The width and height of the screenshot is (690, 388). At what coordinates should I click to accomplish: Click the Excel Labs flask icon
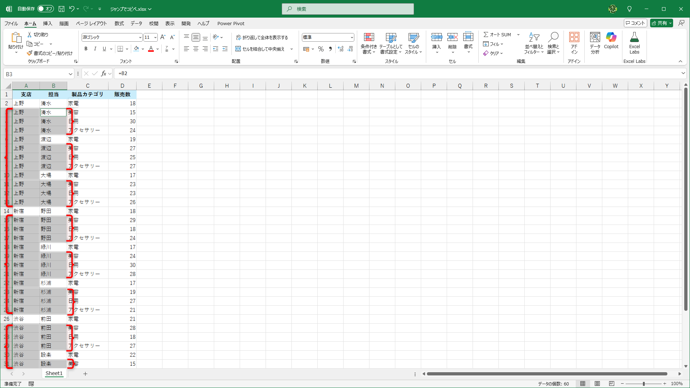tap(634, 37)
